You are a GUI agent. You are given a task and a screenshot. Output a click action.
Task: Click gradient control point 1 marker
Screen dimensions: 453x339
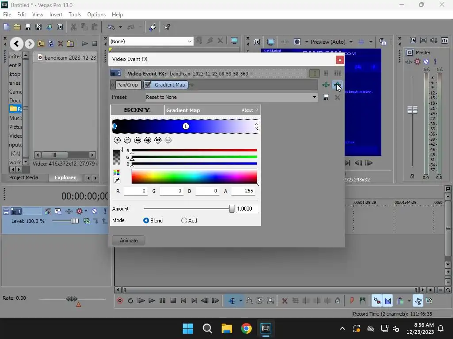click(186, 126)
